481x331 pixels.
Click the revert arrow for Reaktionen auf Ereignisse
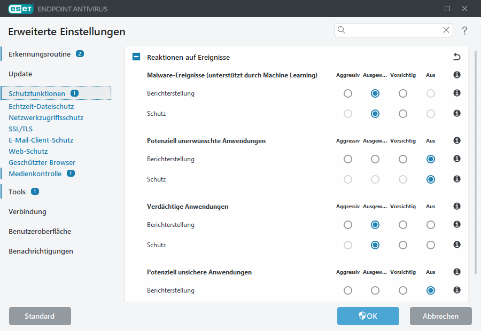click(x=456, y=56)
